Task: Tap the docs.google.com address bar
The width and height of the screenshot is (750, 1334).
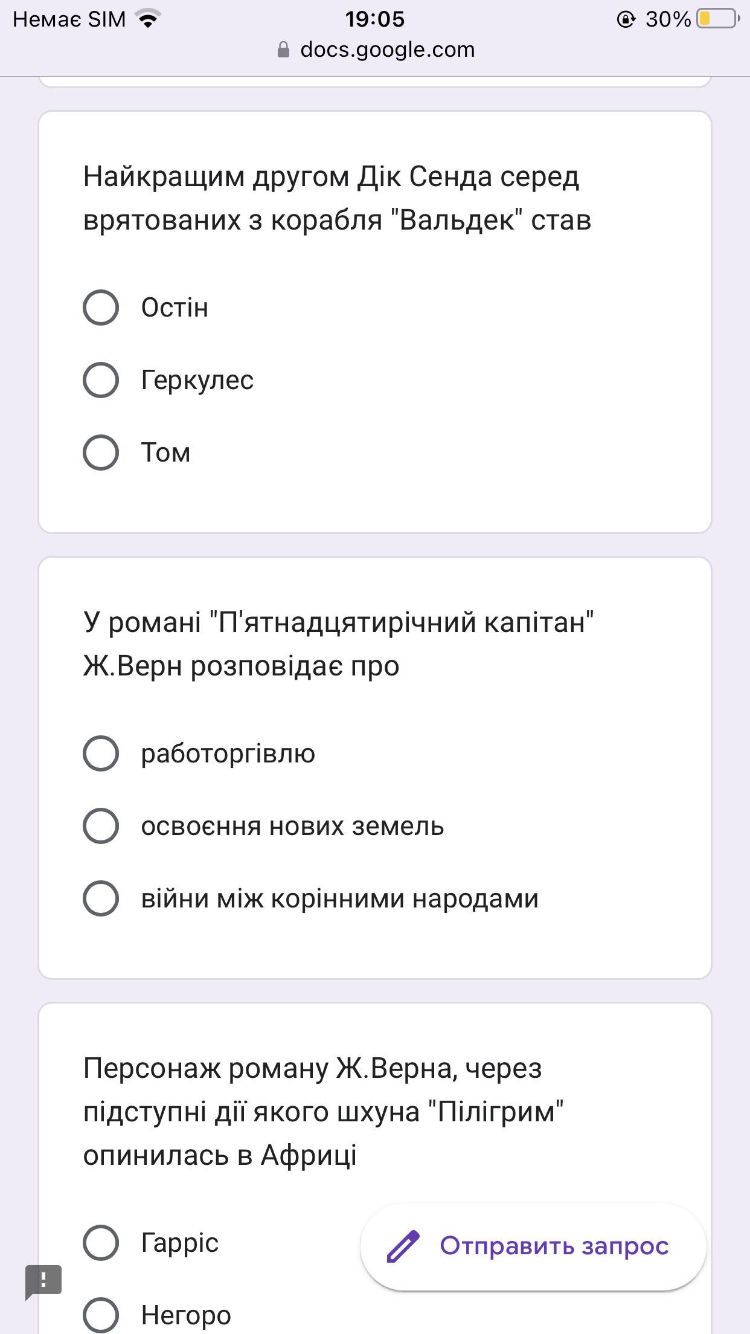Action: (x=387, y=50)
